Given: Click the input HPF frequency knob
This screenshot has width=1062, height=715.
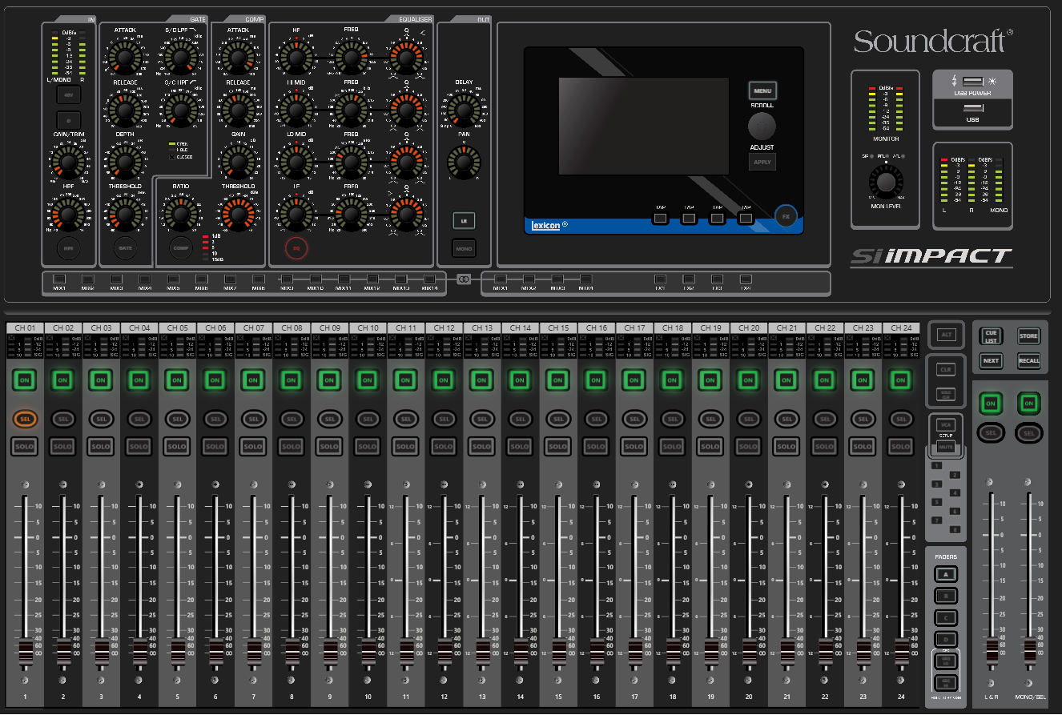Looking at the screenshot, I should 68,214.
